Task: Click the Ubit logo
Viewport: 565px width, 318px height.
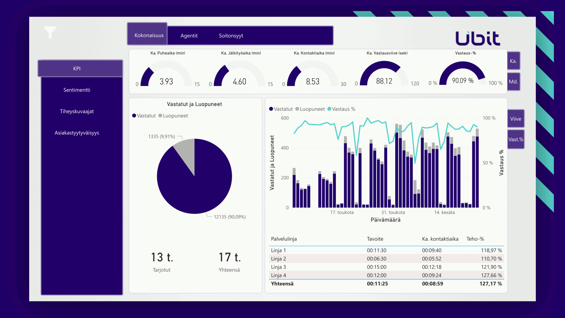Action: click(x=477, y=38)
